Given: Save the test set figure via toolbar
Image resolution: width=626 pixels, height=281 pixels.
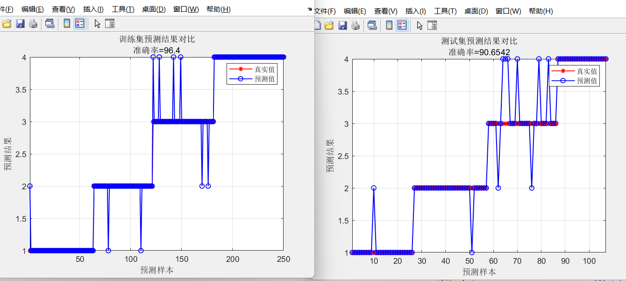Looking at the screenshot, I should pos(342,25).
